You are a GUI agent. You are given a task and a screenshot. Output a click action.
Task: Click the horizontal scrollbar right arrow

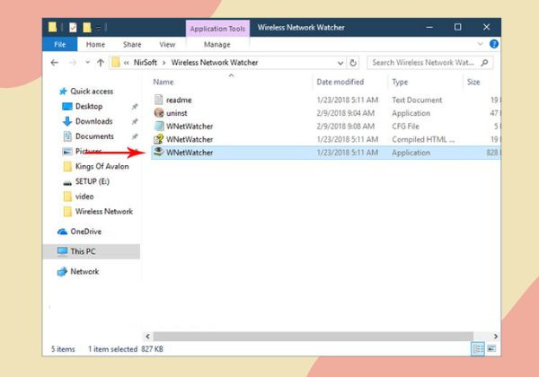tap(495, 336)
